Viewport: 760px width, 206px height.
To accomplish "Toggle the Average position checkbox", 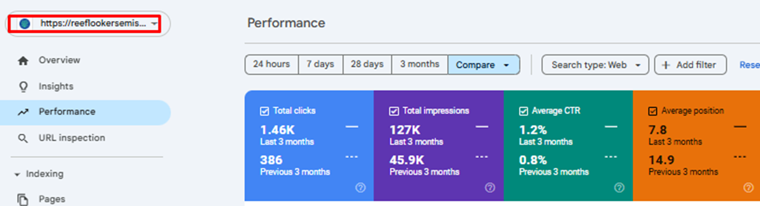I will (x=653, y=111).
